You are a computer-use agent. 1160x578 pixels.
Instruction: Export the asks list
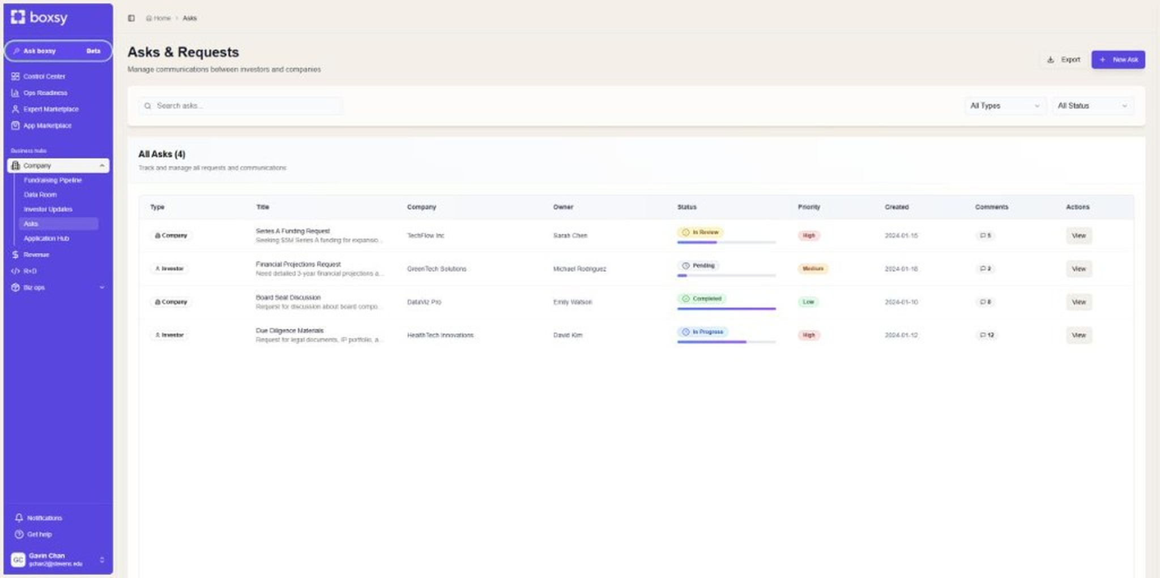point(1064,59)
